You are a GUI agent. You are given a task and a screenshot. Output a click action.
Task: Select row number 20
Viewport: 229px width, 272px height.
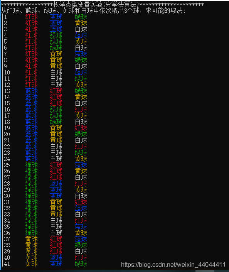(x=7, y=134)
